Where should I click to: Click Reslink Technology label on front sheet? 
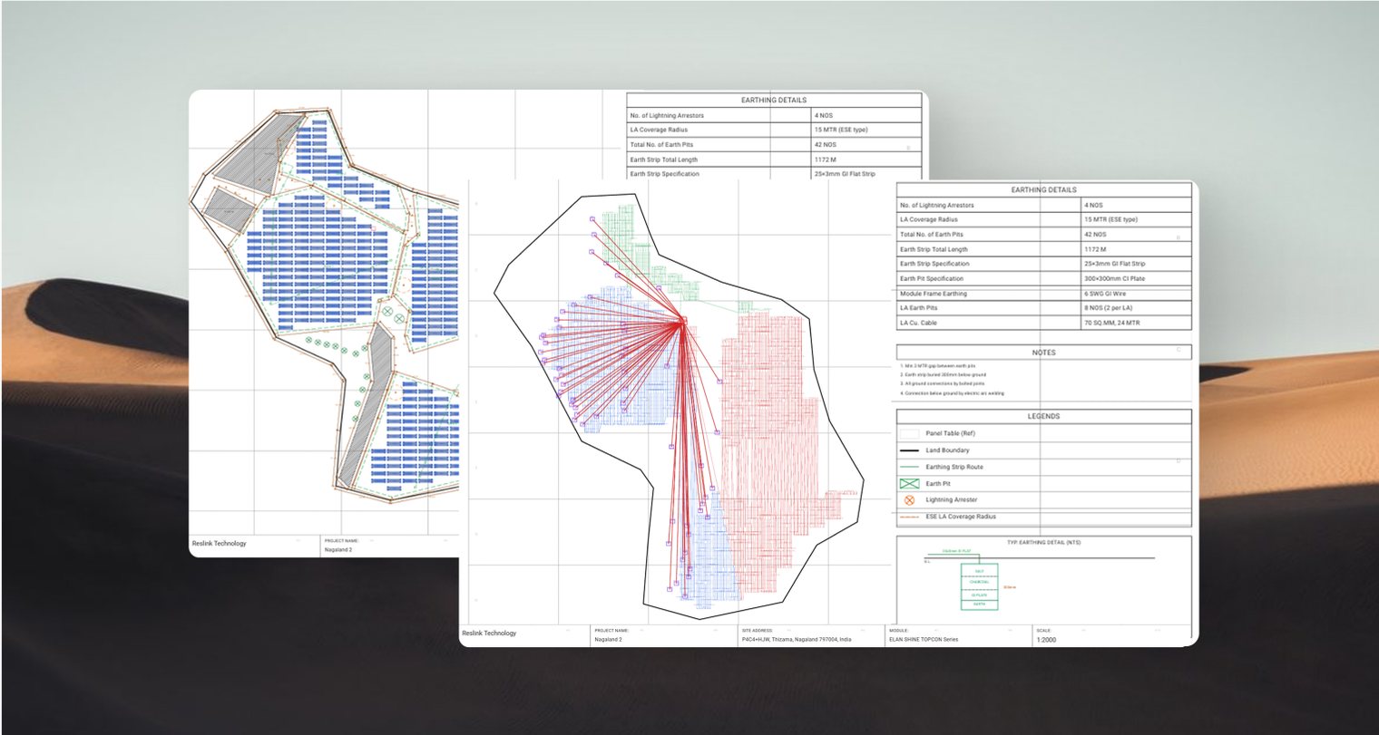pyautogui.click(x=489, y=633)
